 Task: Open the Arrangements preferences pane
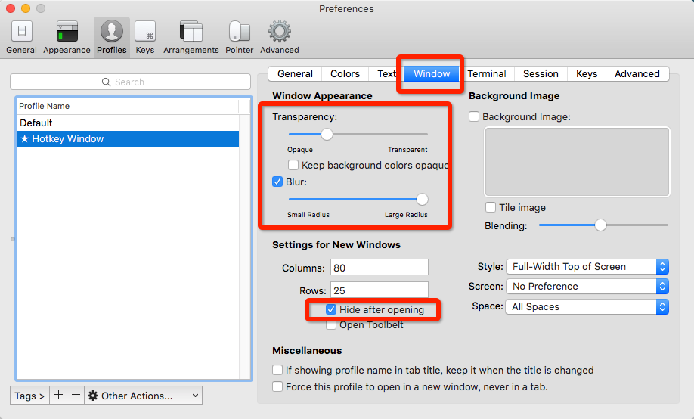tap(191, 36)
